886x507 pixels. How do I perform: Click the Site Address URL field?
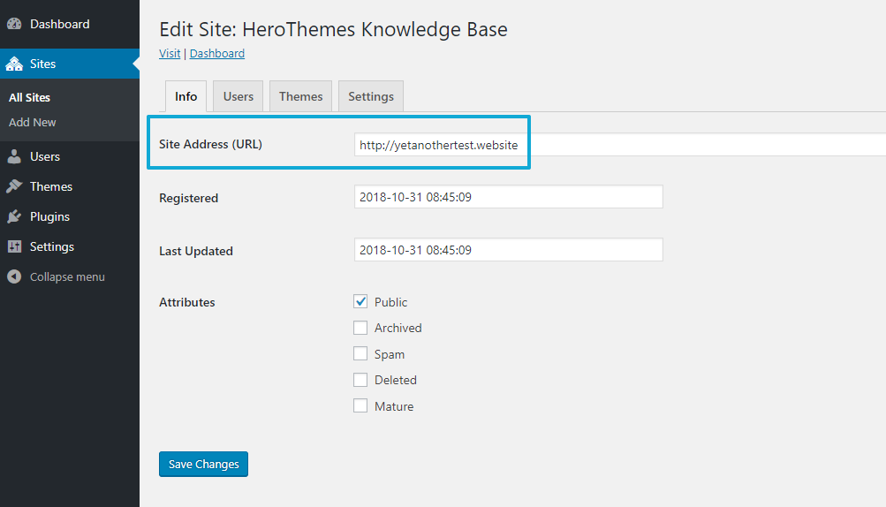point(618,144)
